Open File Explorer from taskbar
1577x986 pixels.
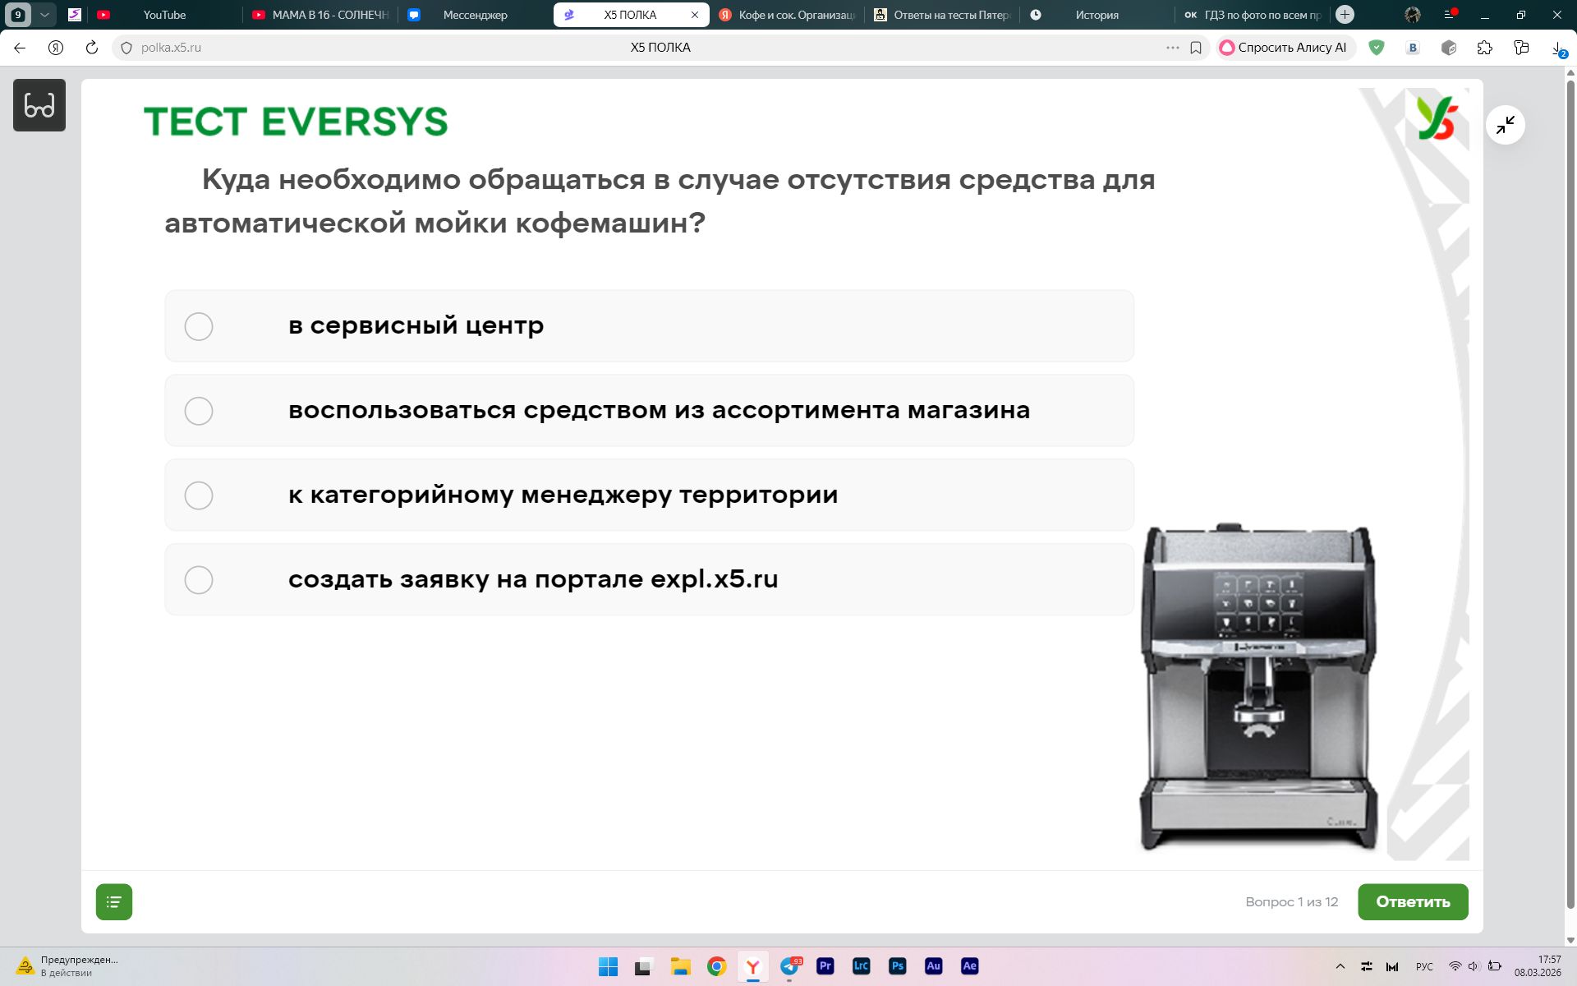[680, 966]
